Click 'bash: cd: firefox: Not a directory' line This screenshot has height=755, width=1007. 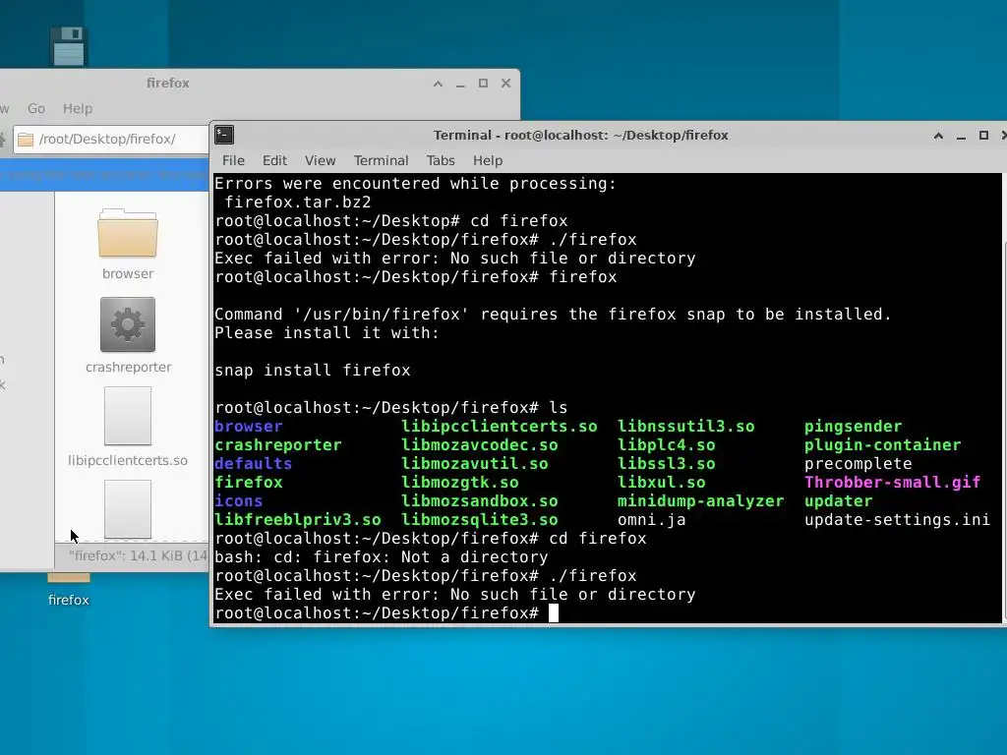[x=382, y=556]
